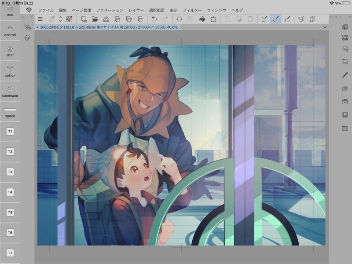
Task: Click the up-down arrows stepper in toolbar
Action: point(60,19)
